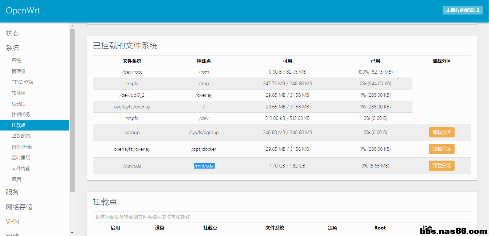
Task: Open the 定时重启 menu entry
Action: click(21, 158)
